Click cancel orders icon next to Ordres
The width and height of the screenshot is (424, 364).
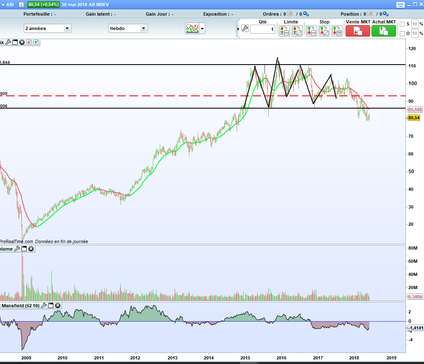click(x=290, y=14)
